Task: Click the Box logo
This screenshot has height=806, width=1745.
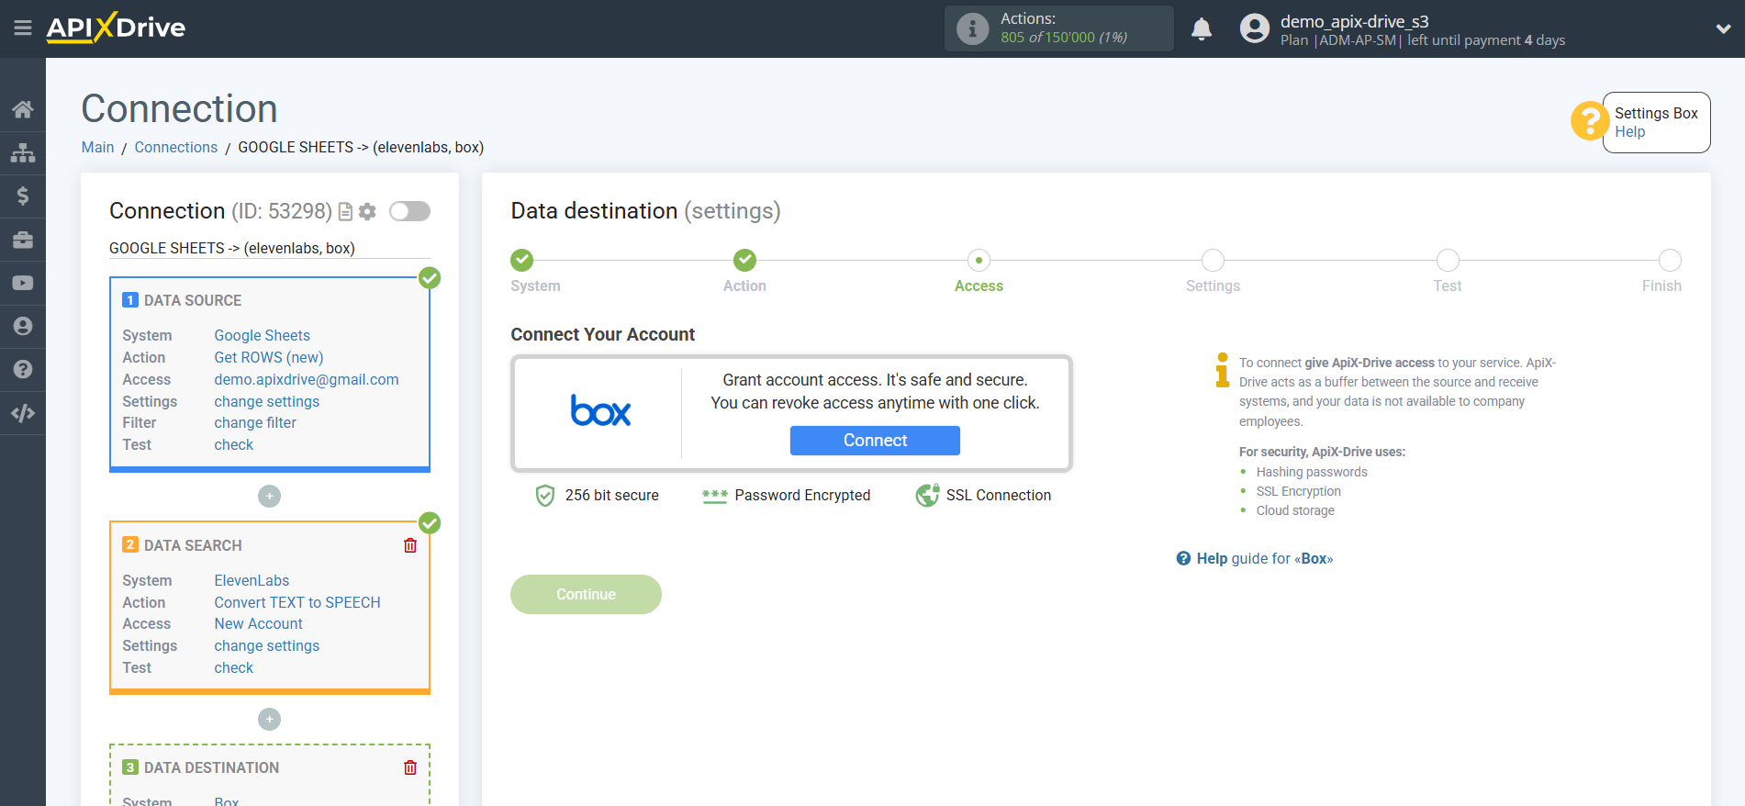Action: tap(600, 410)
